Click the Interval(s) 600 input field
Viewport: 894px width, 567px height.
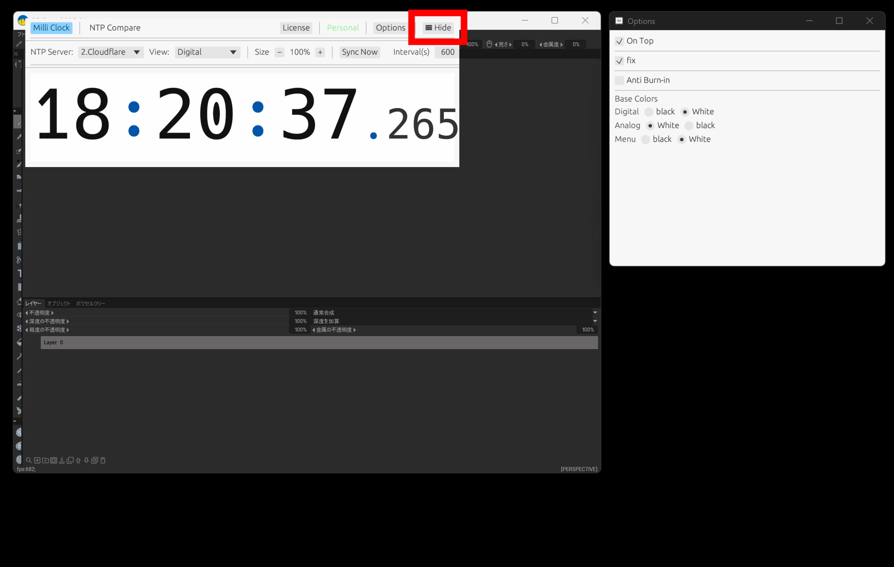point(447,52)
